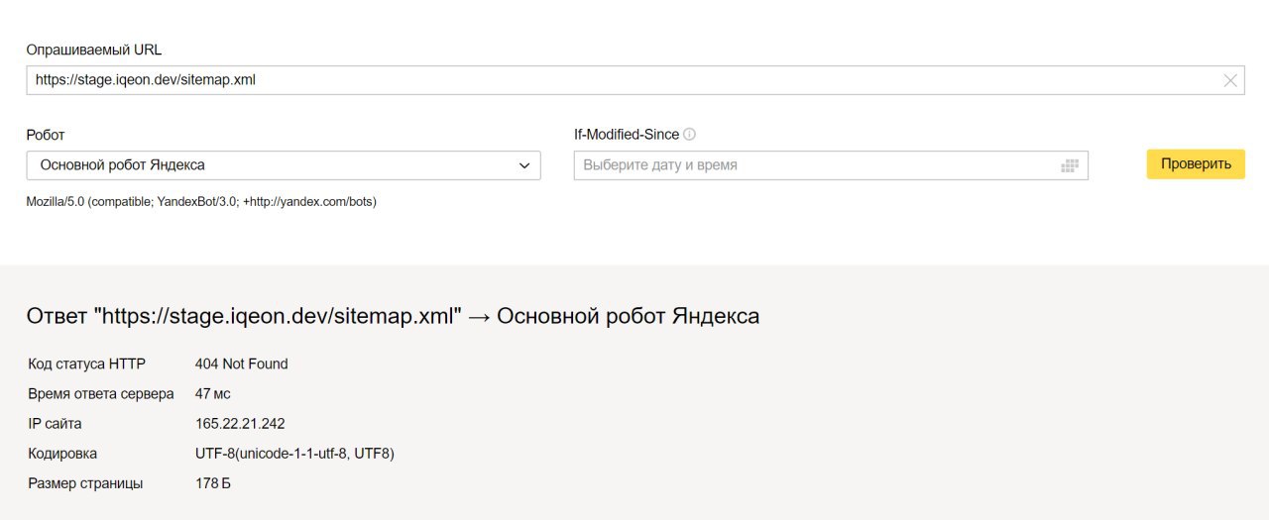
Task: Click the 'Время ответа сервера' label
Action: coord(101,394)
